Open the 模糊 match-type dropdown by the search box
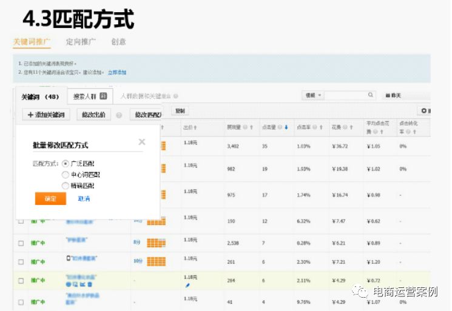This screenshot has height=311, width=452. point(313,95)
